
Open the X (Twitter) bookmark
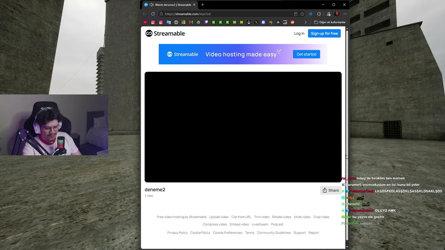pos(256,22)
